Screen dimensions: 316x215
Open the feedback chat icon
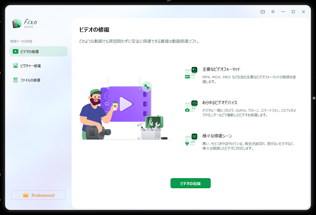coord(262,12)
